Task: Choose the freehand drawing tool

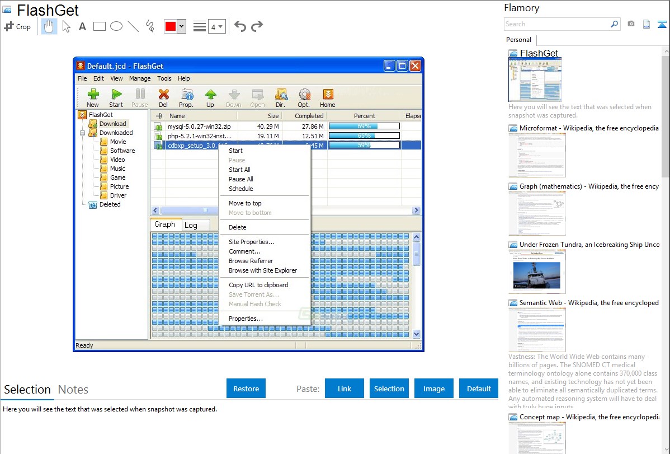Action: (150, 26)
